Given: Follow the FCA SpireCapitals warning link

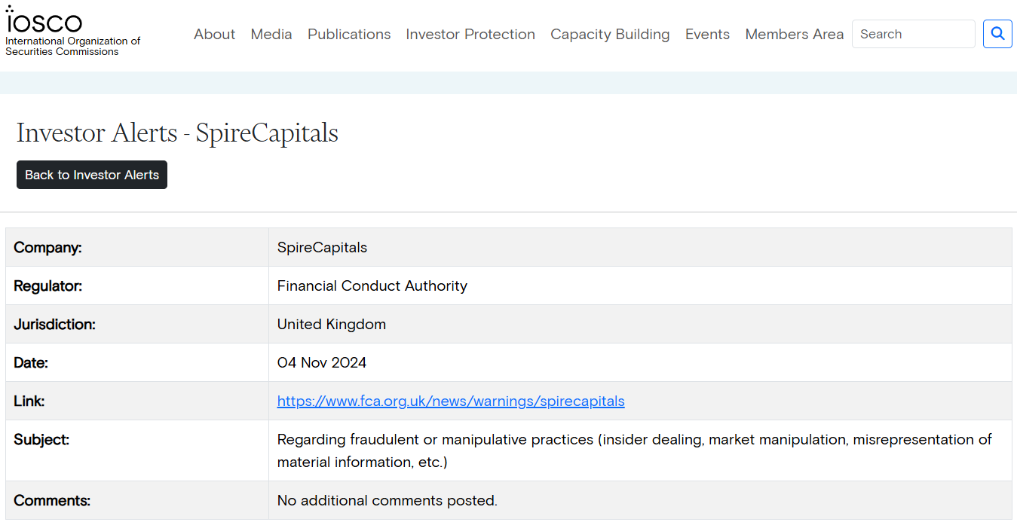Looking at the screenshot, I should [x=451, y=401].
